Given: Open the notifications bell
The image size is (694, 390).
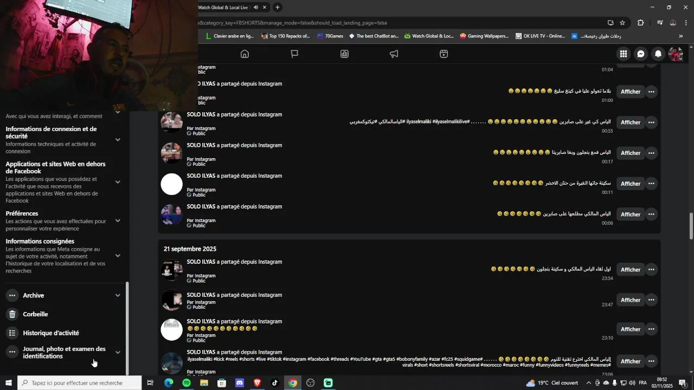Looking at the screenshot, I should point(658,54).
